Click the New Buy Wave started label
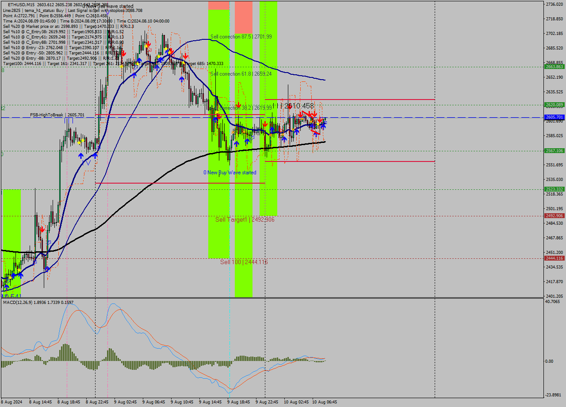Screen dimensions: 566x407 click(230, 173)
